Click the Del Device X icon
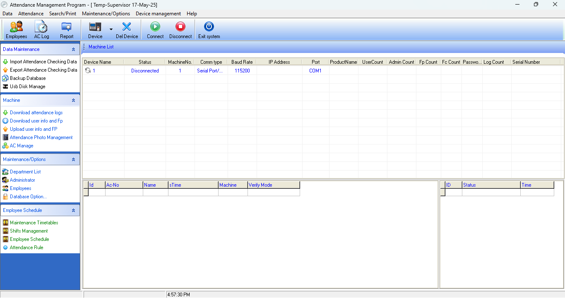The image size is (565, 298). [127, 27]
